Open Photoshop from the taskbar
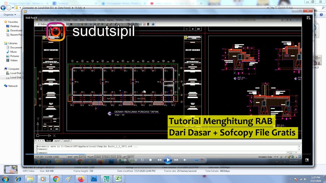The image size is (326, 183). click(x=94, y=179)
